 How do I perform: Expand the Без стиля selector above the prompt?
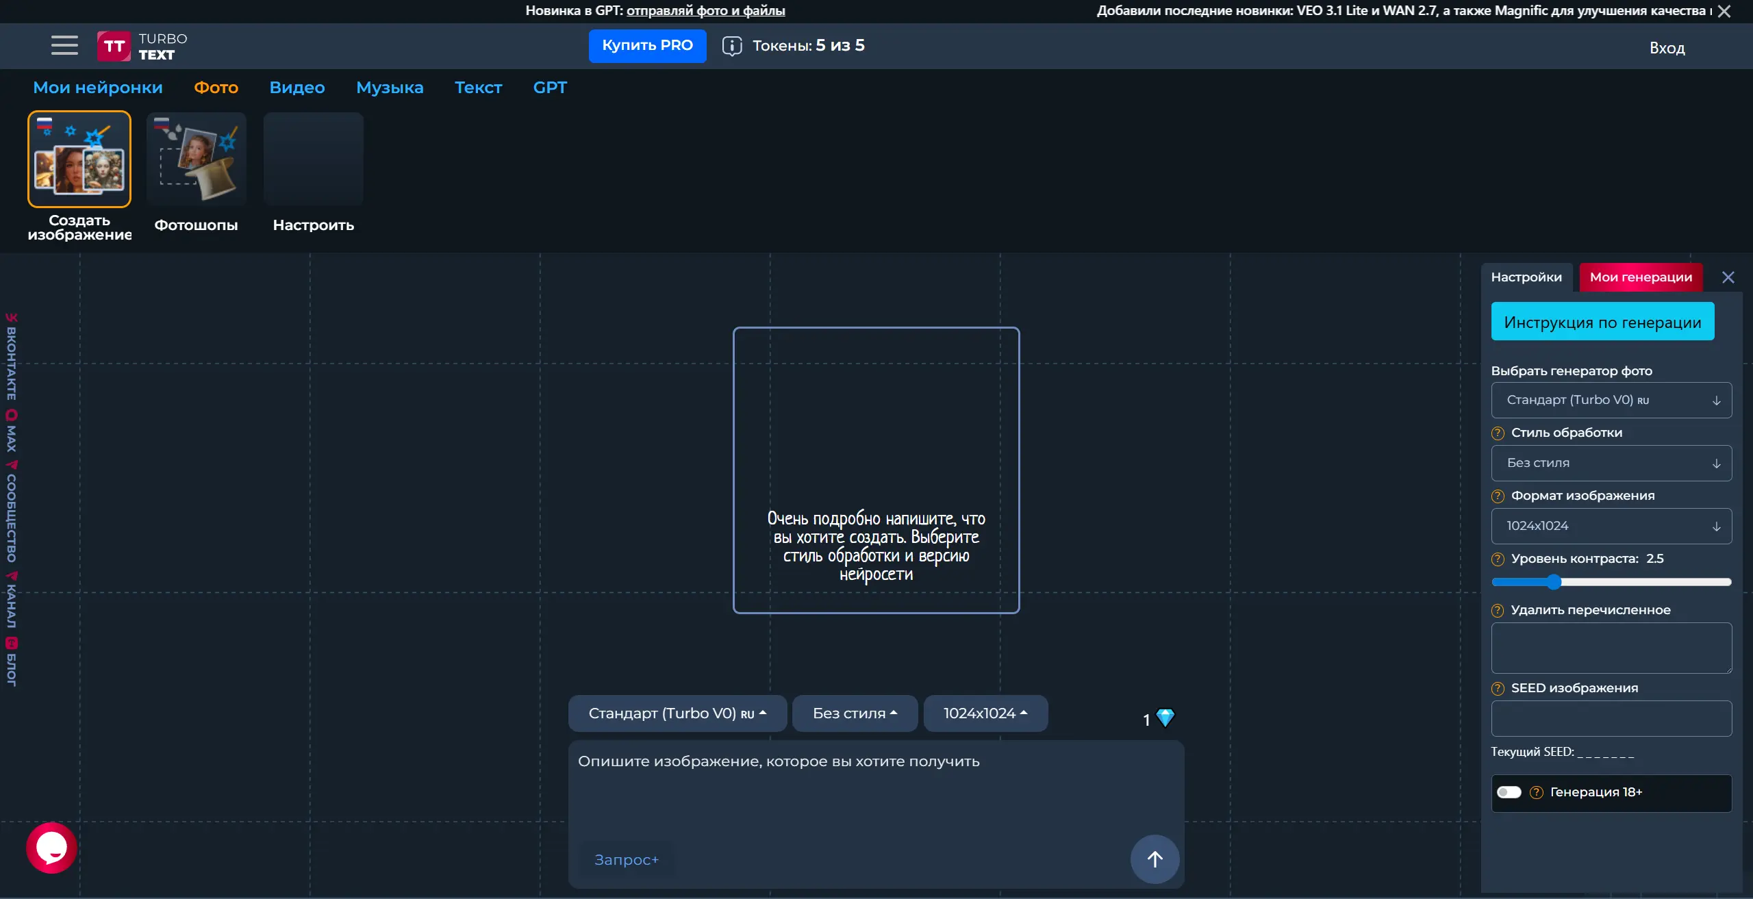click(854, 713)
